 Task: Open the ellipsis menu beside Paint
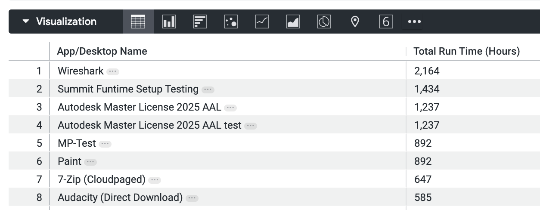tap(90, 162)
